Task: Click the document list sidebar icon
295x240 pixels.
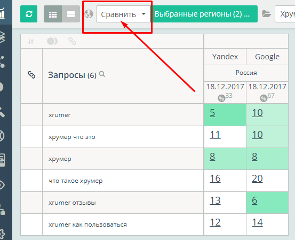Action: pos(2,160)
